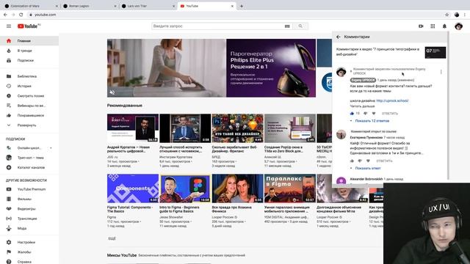Expand Показать ответ under Екатерина's comment
This screenshot has height=264, width=470.
(x=368, y=168)
